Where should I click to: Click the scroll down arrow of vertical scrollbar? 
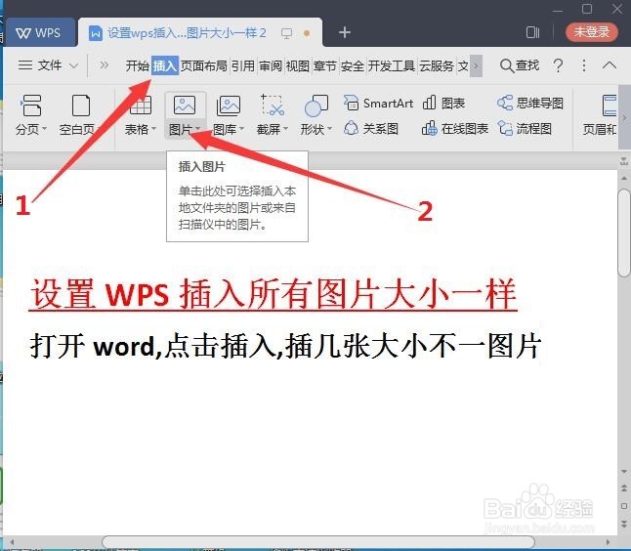tap(624, 471)
